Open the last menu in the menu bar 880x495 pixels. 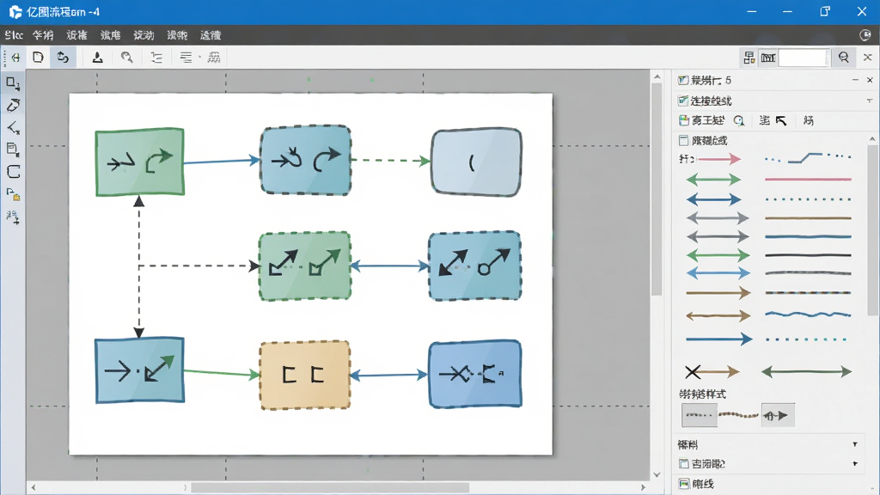211,35
